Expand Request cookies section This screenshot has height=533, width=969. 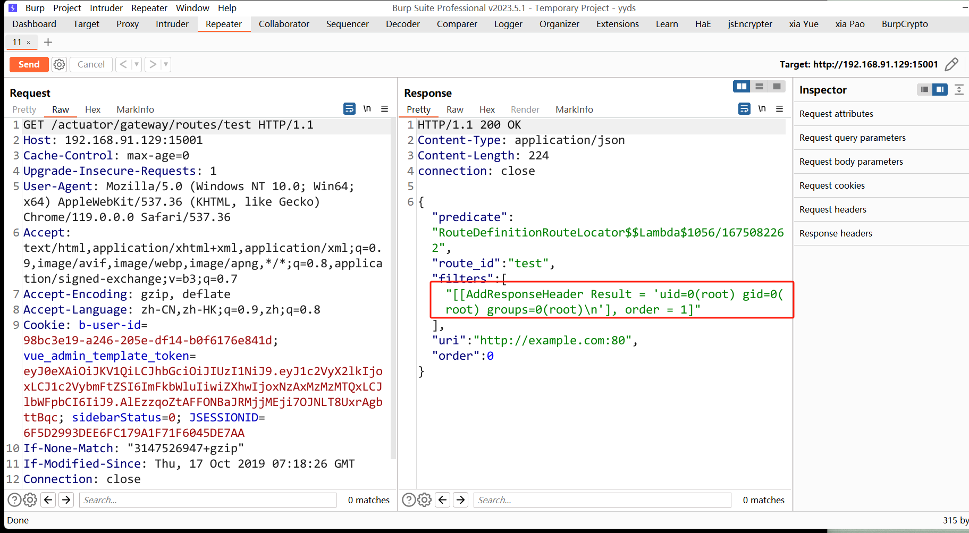coord(881,185)
